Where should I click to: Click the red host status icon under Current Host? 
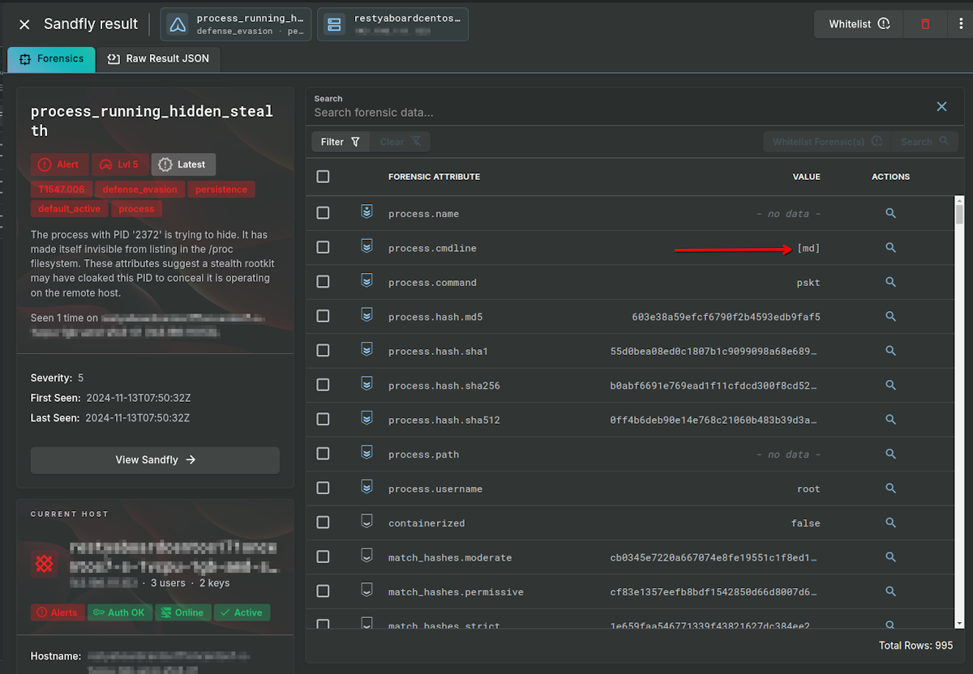[x=44, y=564]
